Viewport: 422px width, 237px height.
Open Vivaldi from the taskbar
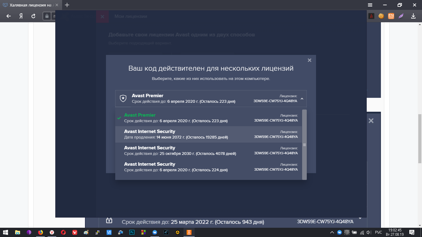click(x=75, y=232)
